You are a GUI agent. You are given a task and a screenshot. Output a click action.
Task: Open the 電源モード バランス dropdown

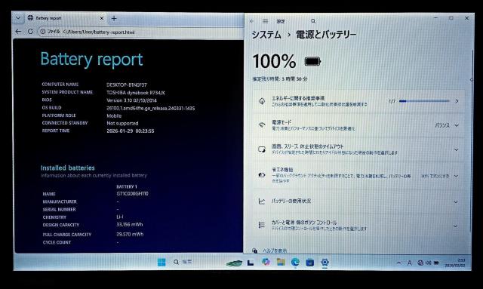coord(447,125)
